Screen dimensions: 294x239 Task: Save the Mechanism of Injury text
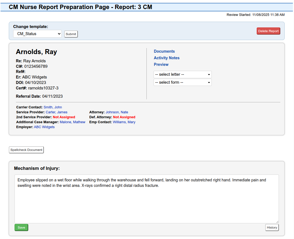[x=21, y=227]
